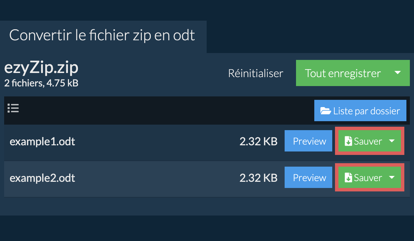Open the Sauver dropdown for example2.odt

click(x=392, y=177)
